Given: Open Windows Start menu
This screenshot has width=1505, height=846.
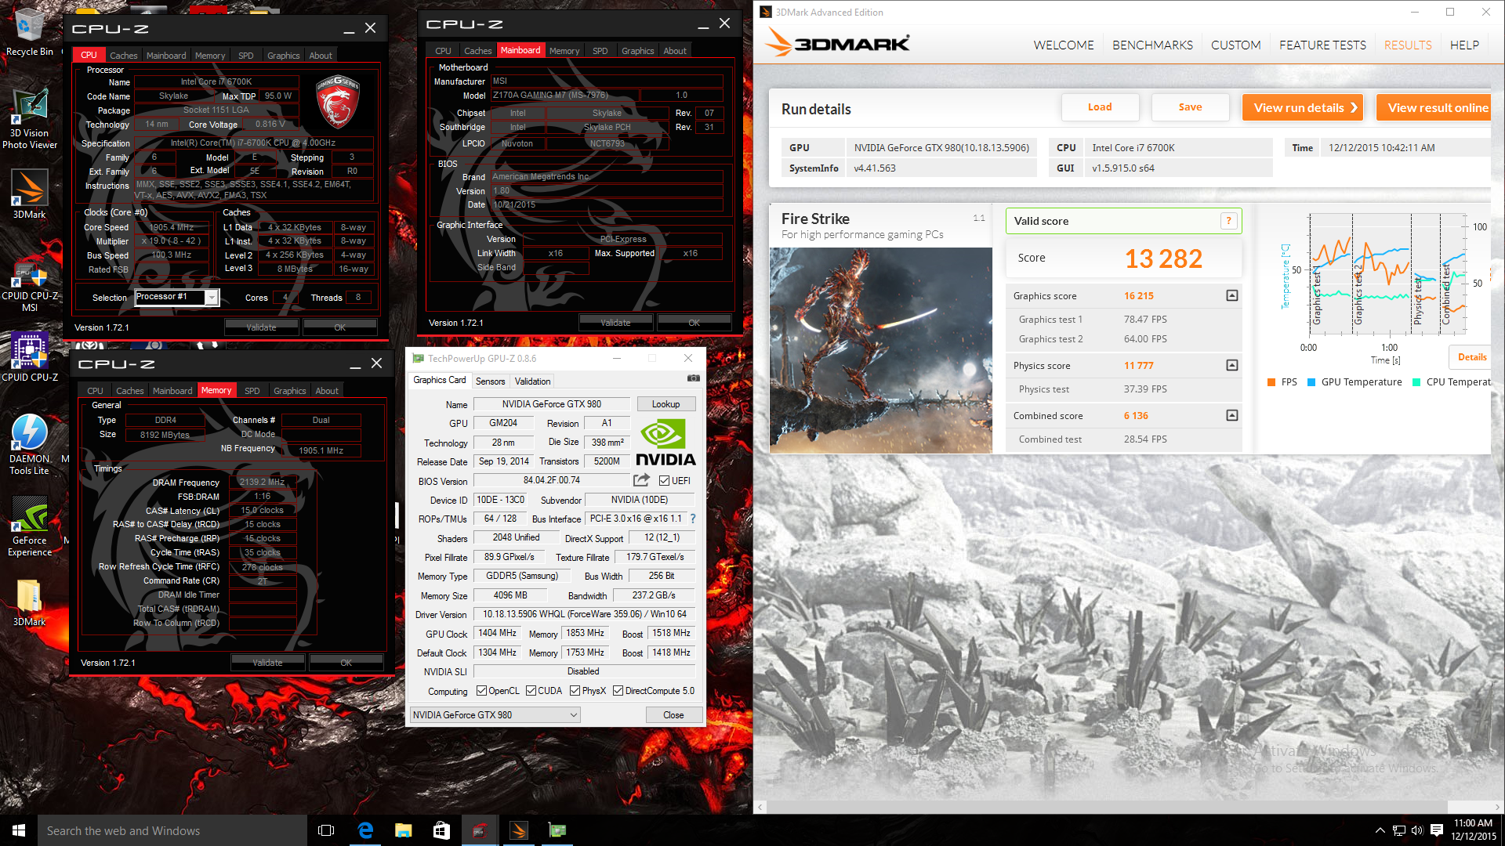Looking at the screenshot, I should tap(19, 830).
